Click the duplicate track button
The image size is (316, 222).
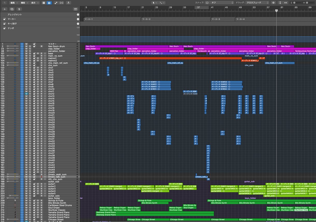tap(12, 9)
